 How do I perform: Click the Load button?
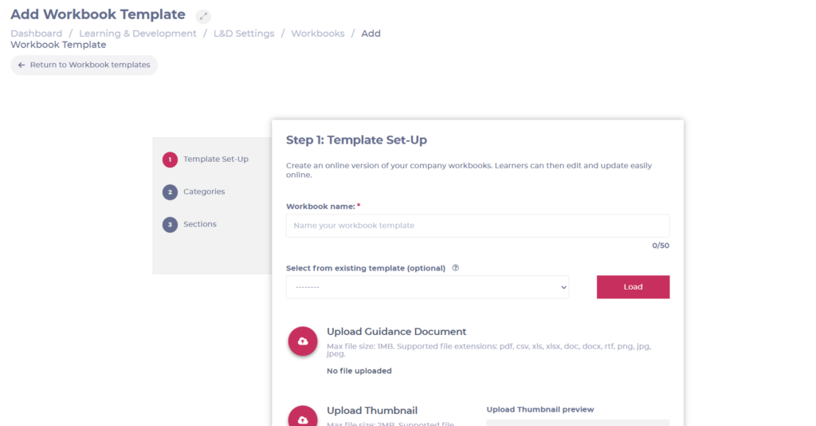pyautogui.click(x=633, y=287)
